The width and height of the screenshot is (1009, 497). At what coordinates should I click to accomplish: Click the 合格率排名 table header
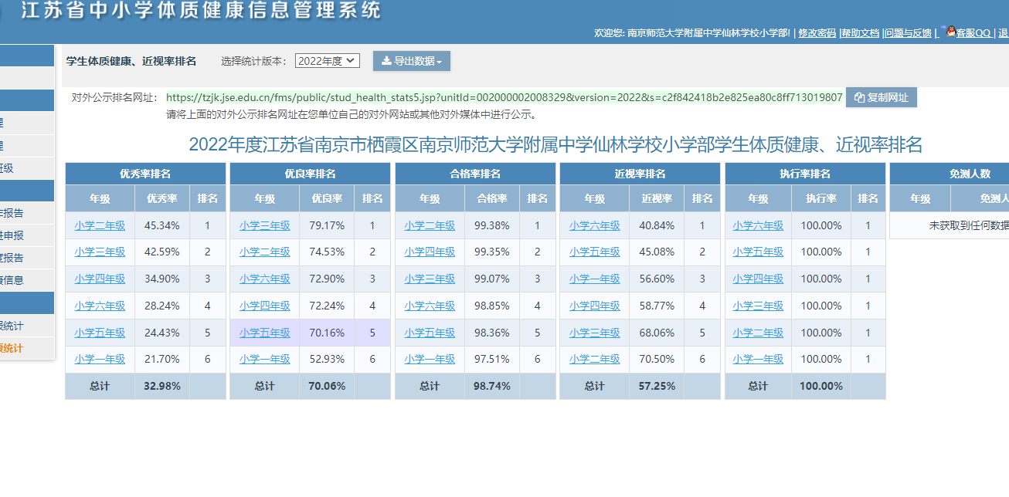tap(475, 174)
